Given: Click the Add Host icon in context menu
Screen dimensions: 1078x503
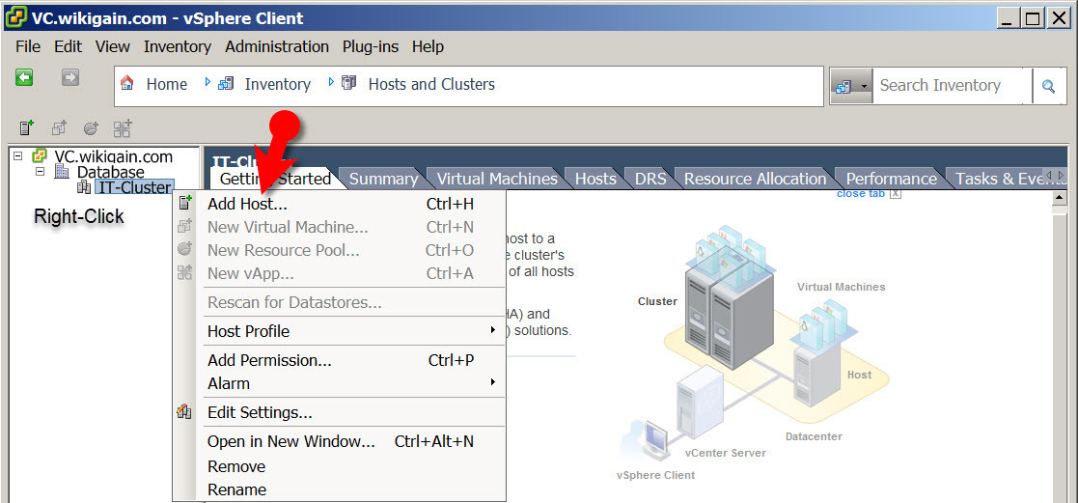Looking at the screenshot, I should (x=184, y=203).
